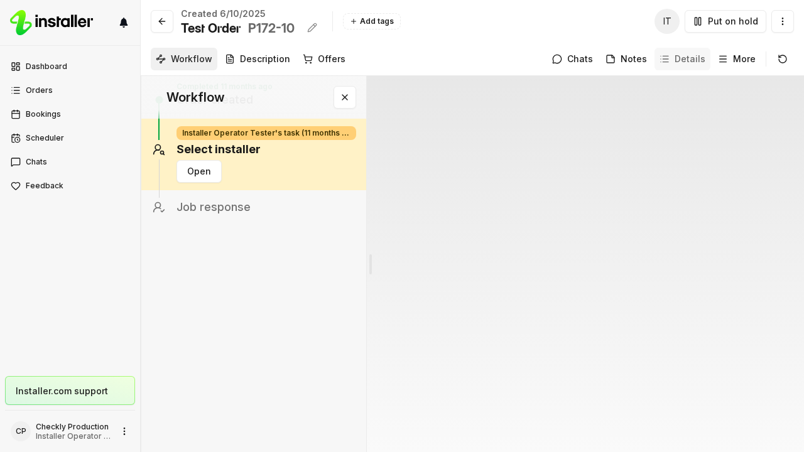804x452 pixels.
Task: Switch to the Workflow tab
Action: point(184,59)
